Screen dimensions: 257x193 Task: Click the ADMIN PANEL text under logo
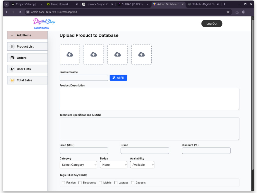[41, 28]
